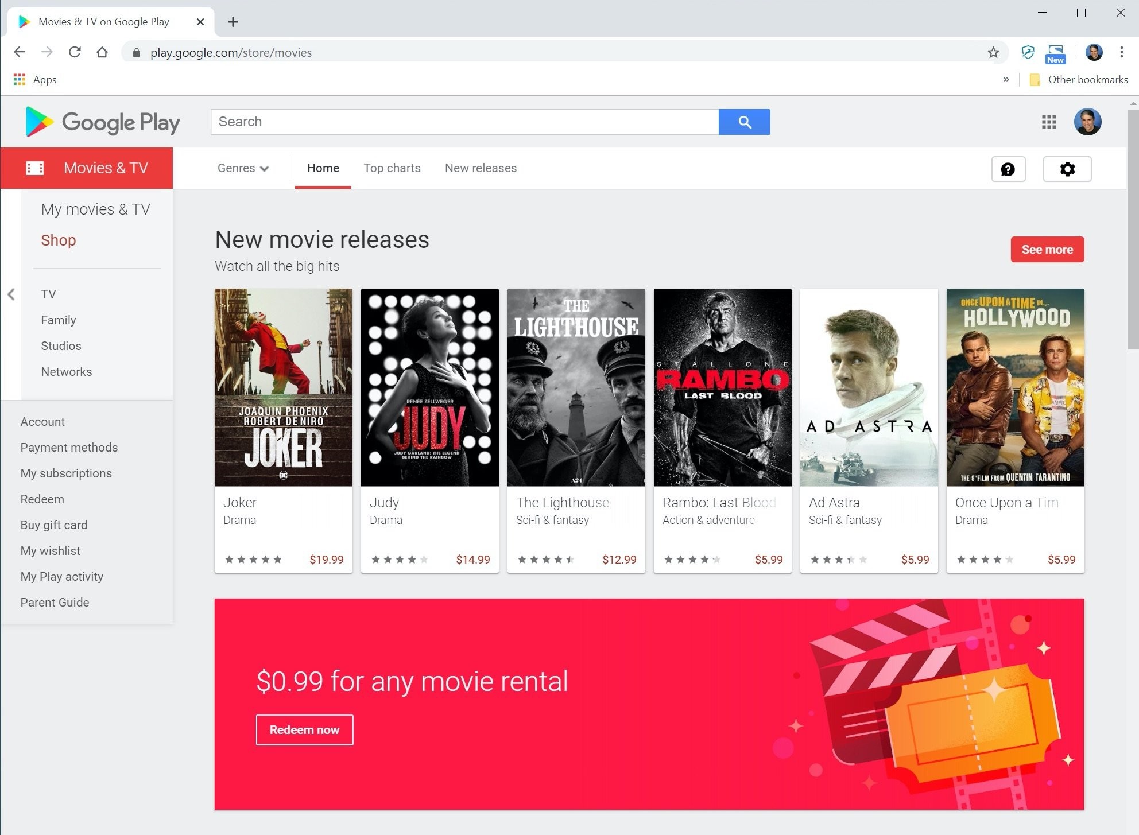Click the search magnifying glass icon
The image size is (1139, 835).
click(744, 122)
